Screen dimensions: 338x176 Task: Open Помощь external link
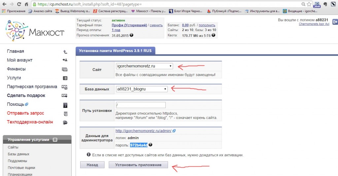coord(17,104)
